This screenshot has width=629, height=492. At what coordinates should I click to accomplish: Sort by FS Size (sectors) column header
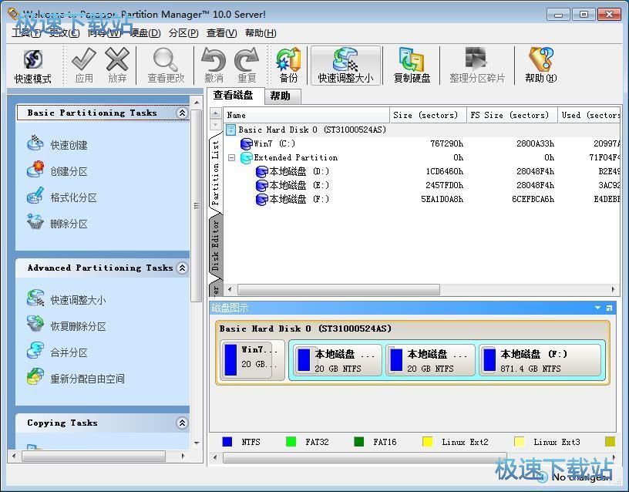pyautogui.click(x=513, y=115)
